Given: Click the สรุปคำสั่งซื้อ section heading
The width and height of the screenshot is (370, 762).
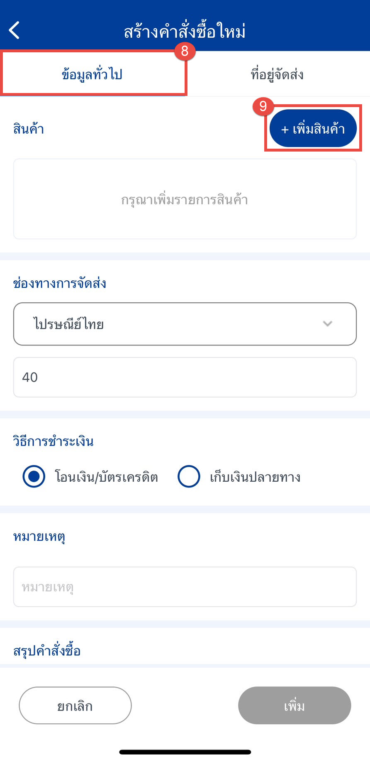Looking at the screenshot, I should pyautogui.click(x=47, y=650).
